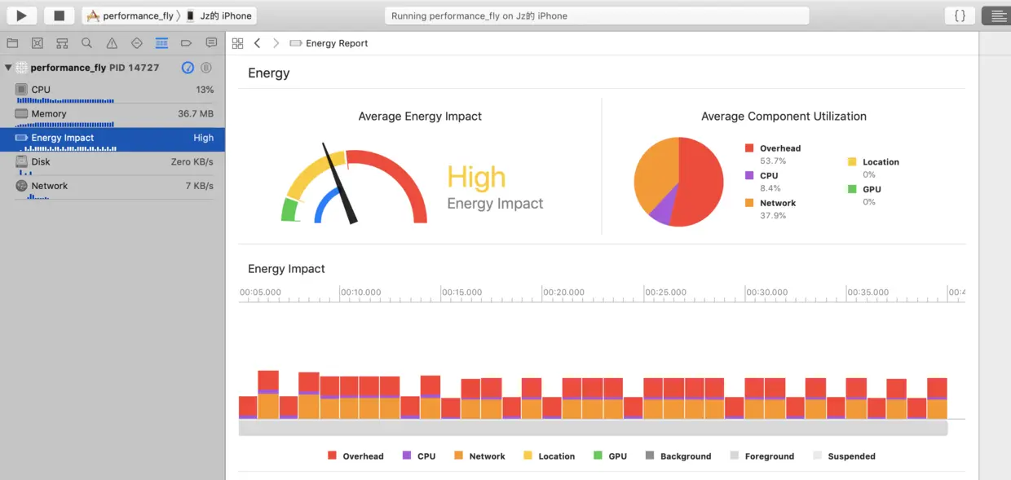Click the Average Component Utilization heading
1011x480 pixels.
click(x=784, y=117)
